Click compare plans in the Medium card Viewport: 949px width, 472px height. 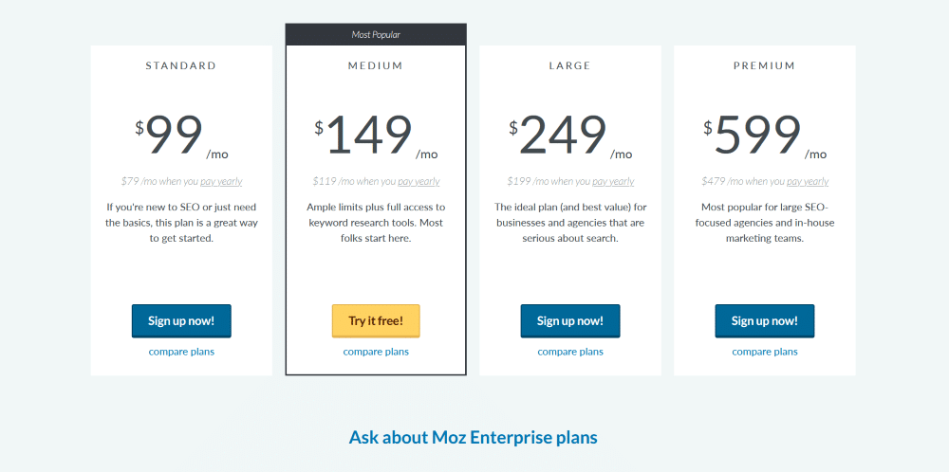click(x=376, y=352)
